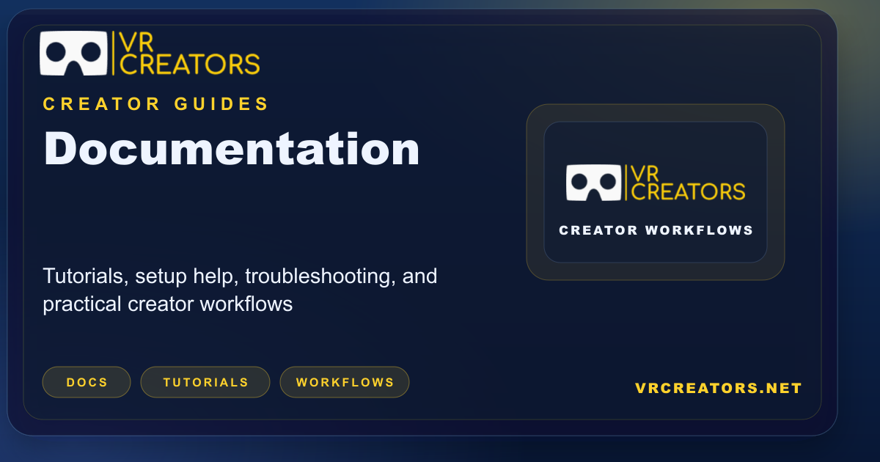Click the VR Creators logo inside the card
The width and height of the screenshot is (880, 462).
[656, 182]
